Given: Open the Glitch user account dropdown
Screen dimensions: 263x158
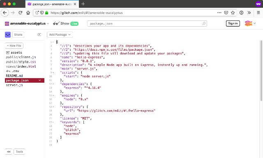Looking at the screenshot, I should click(x=250, y=23).
